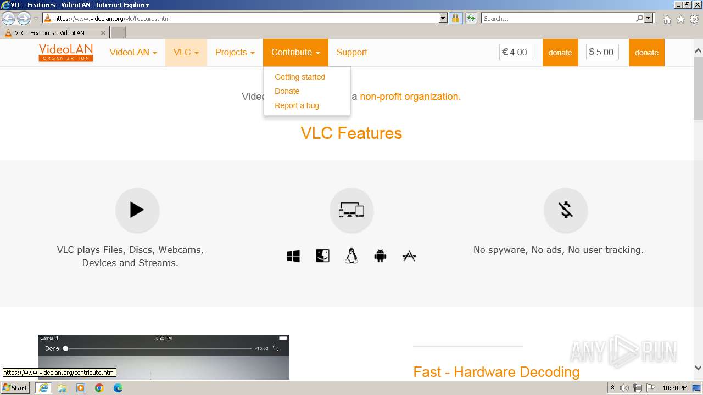The height and width of the screenshot is (395, 703).
Task: Click the macOS Finder platform icon
Action: tap(322, 256)
